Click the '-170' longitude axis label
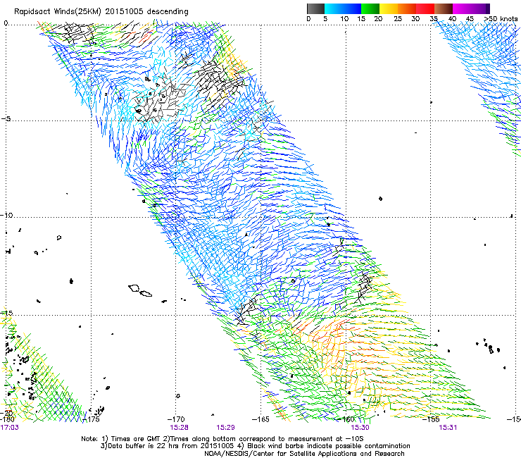 176,419
